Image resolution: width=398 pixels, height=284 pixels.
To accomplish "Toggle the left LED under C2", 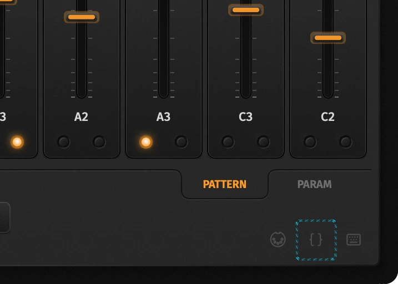I will coord(310,142).
